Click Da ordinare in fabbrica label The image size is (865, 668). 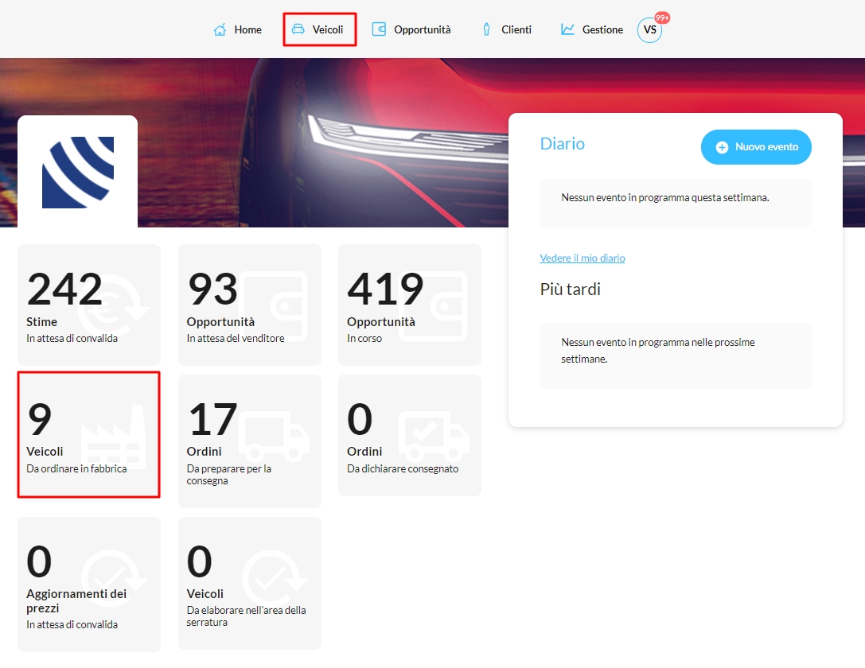[76, 468]
